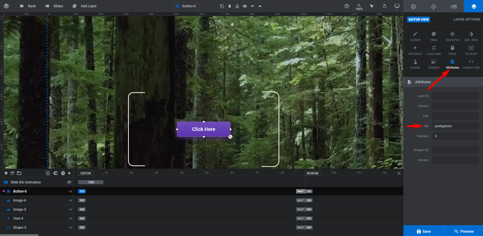Move layer up with the up arrow
The width and height of the screenshot is (483, 236).
pos(260,6)
